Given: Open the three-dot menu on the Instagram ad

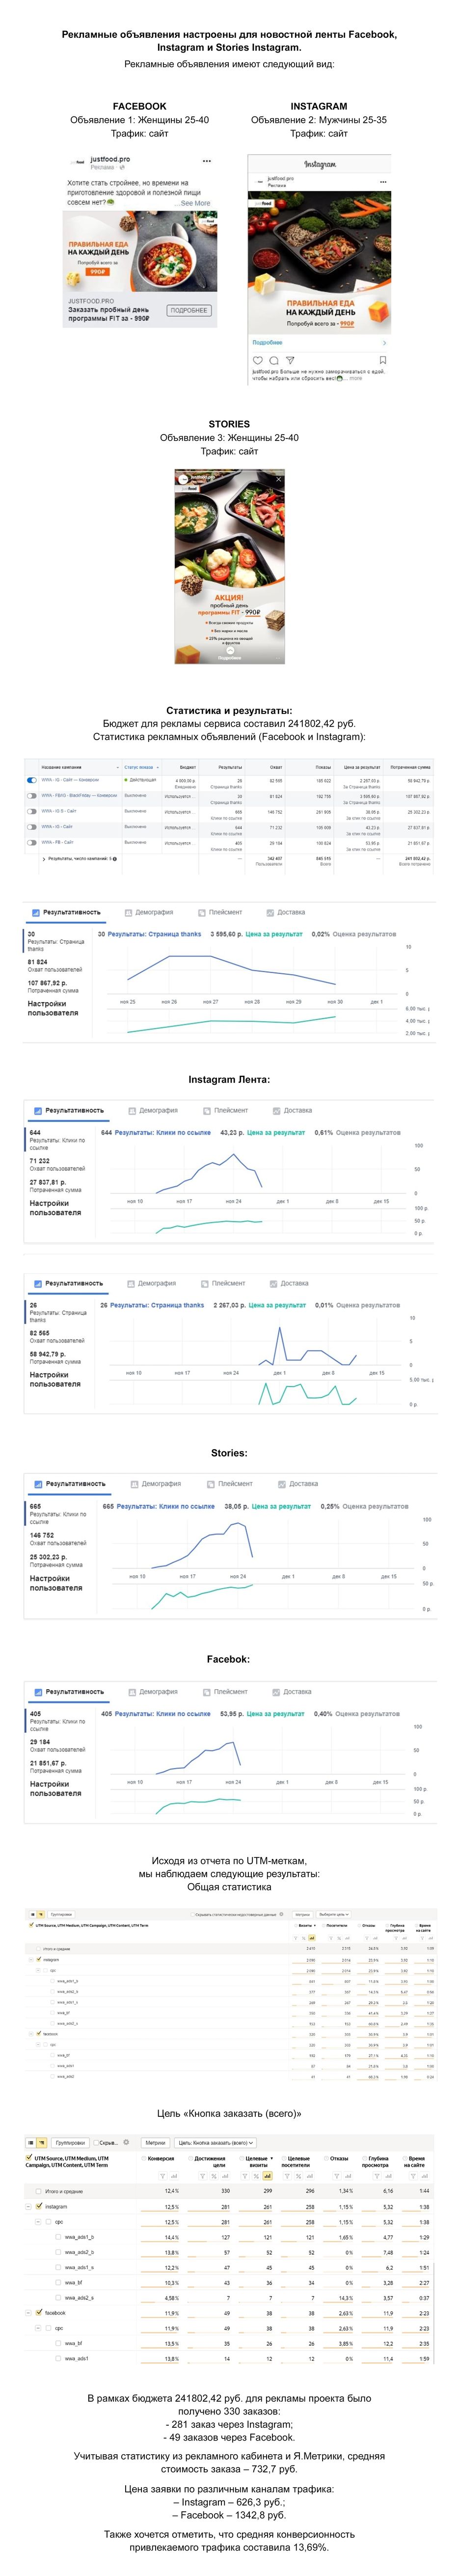Looking at the screenshot, I should (x=383, y=182).
